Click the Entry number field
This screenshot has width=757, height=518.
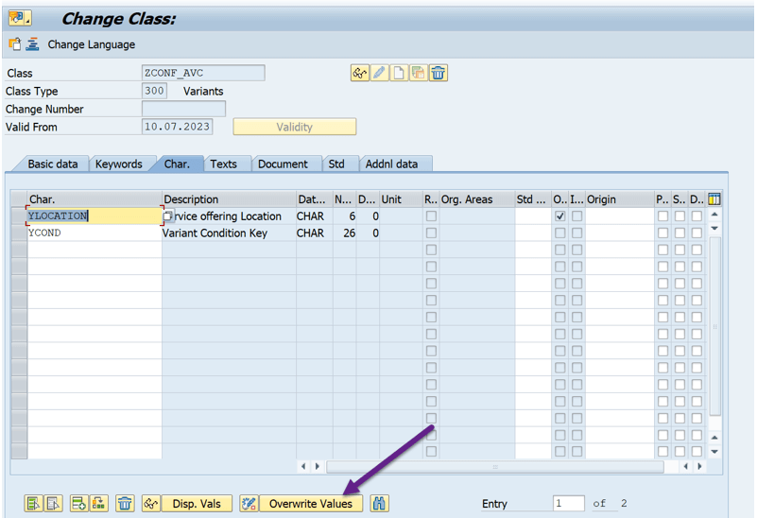(569, 504)
